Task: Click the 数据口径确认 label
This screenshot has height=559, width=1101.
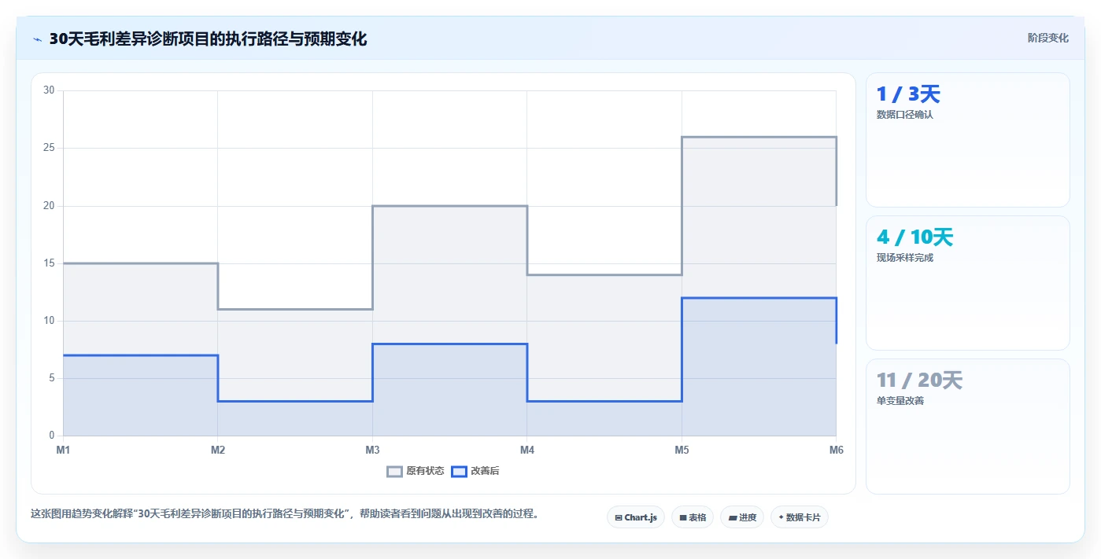Action: click(x=905, y=115)
